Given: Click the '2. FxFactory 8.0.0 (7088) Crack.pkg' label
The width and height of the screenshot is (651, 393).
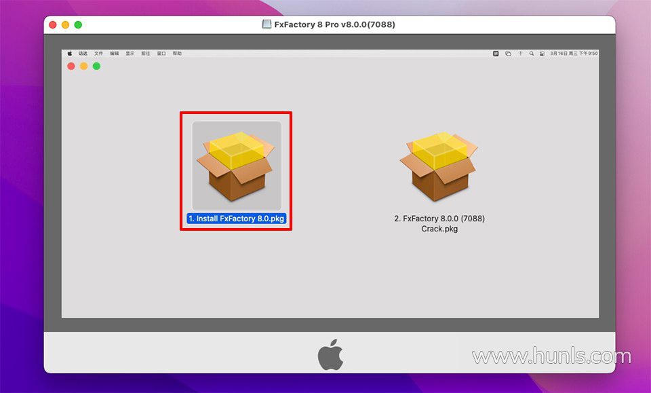Looking at the screenshot, I should point(439,223).
